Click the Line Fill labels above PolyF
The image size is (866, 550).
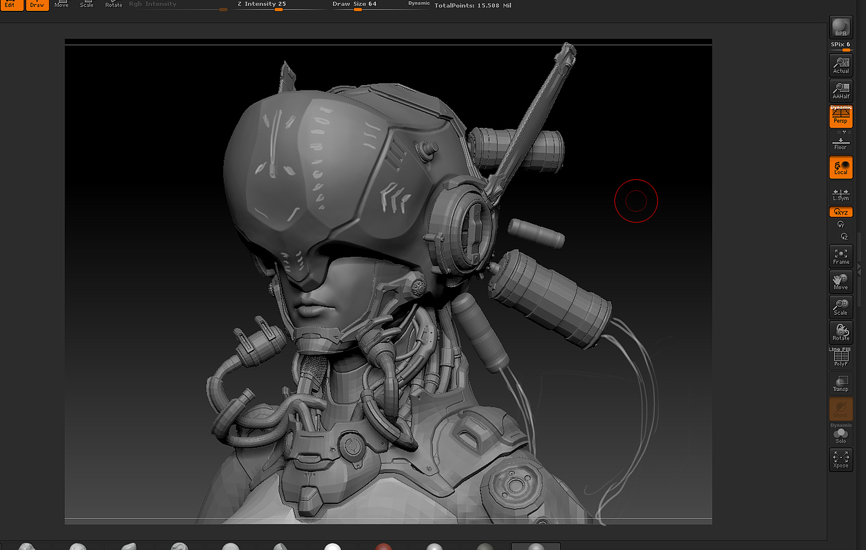click(x=839, y=349)
